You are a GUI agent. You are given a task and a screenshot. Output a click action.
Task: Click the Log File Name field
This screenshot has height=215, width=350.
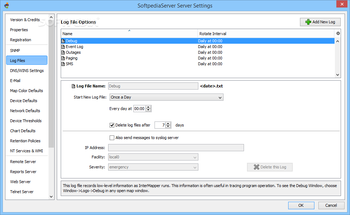click(x=153, y=86)
